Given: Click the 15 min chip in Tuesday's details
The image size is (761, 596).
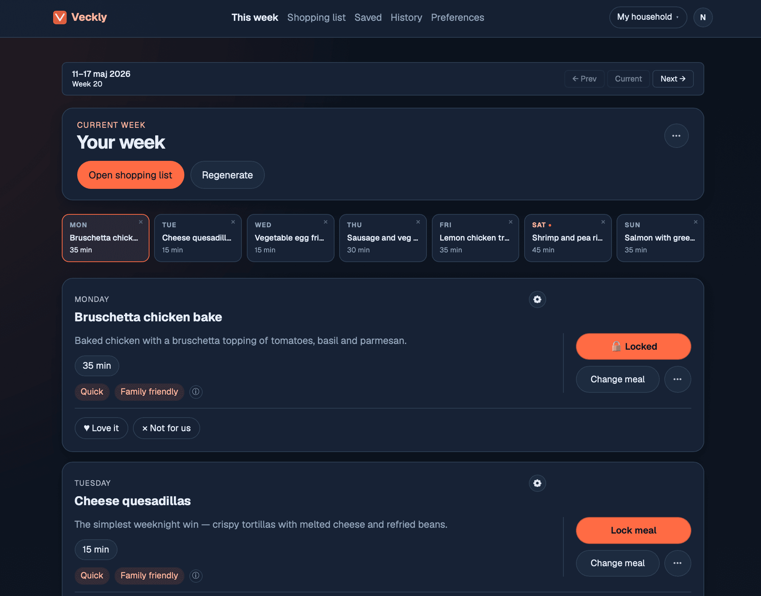Looking at the screenshot, I should [x=96, y=550].
